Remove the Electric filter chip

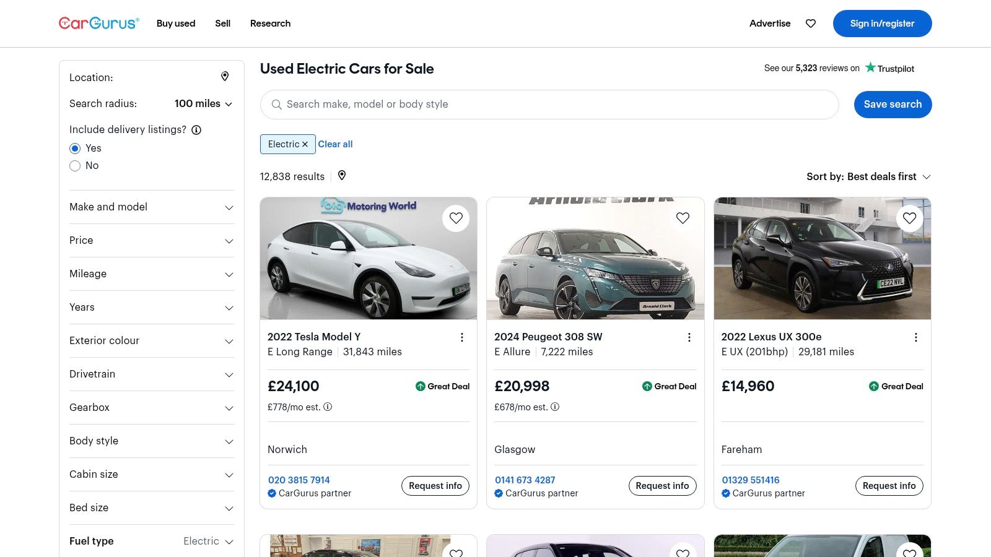[x=305, y=144]
